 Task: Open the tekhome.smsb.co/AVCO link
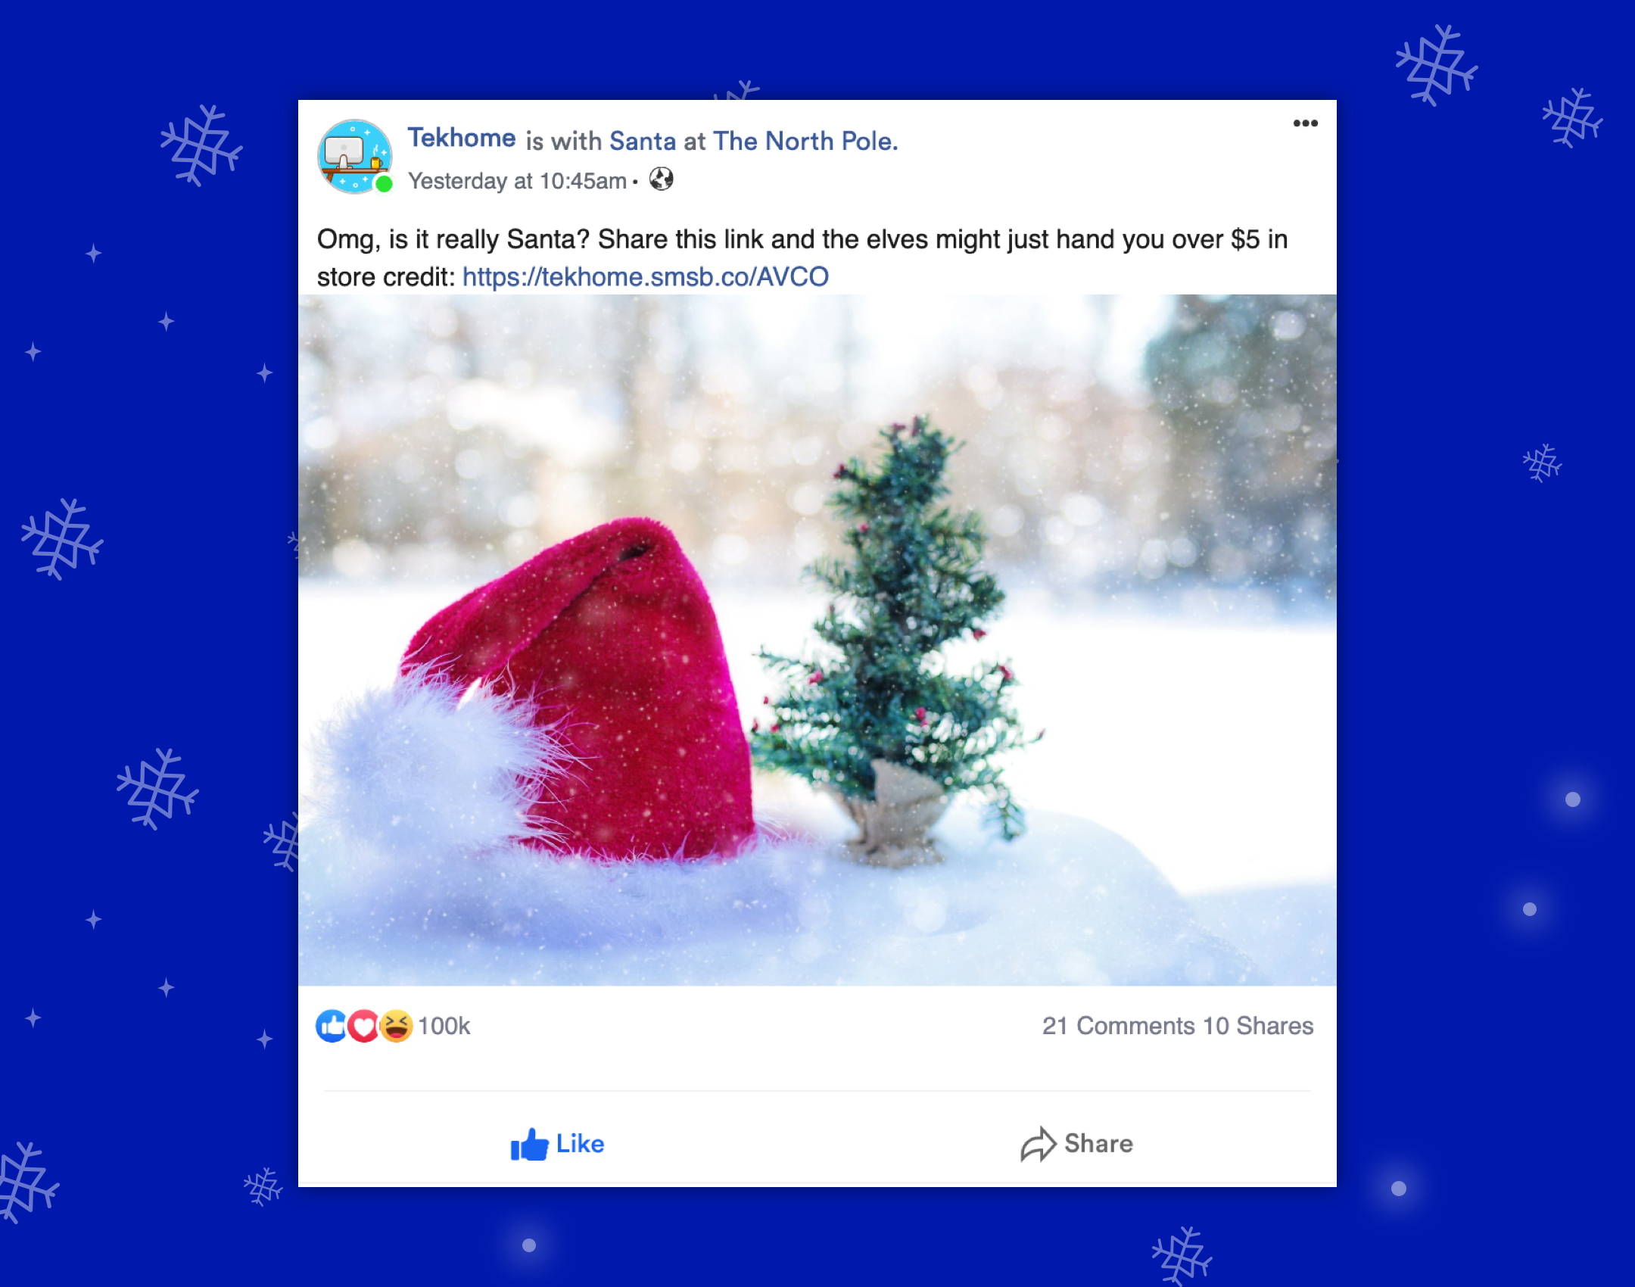pyautogui.click(x=646, y=277)
